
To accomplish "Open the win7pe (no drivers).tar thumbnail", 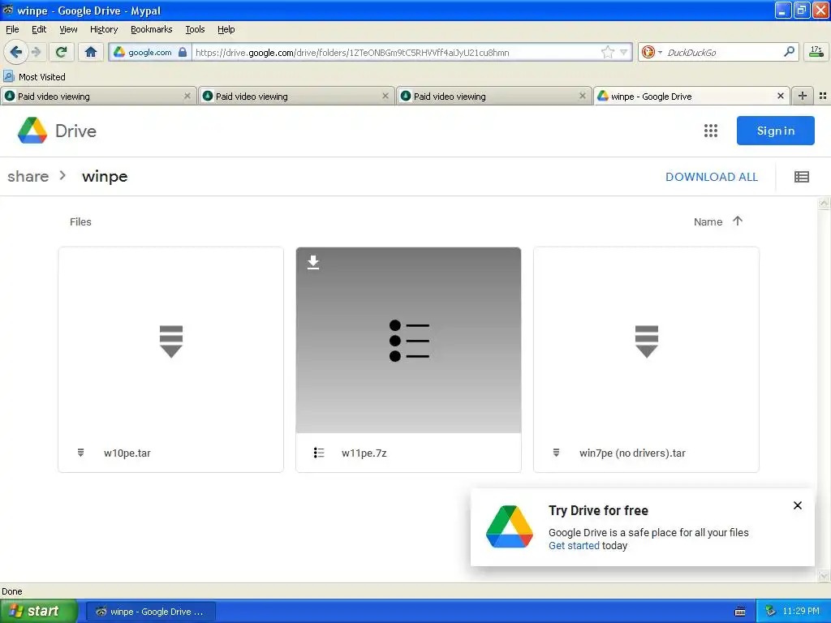I will pyautogui.click(x=646, y=340).
